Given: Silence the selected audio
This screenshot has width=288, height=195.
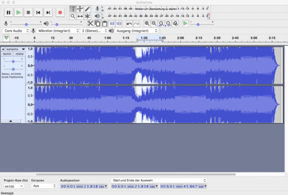Looking at the screenshot, I should point(119,23).
